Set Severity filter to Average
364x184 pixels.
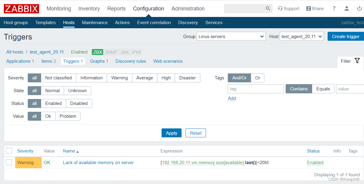(145, 78)
